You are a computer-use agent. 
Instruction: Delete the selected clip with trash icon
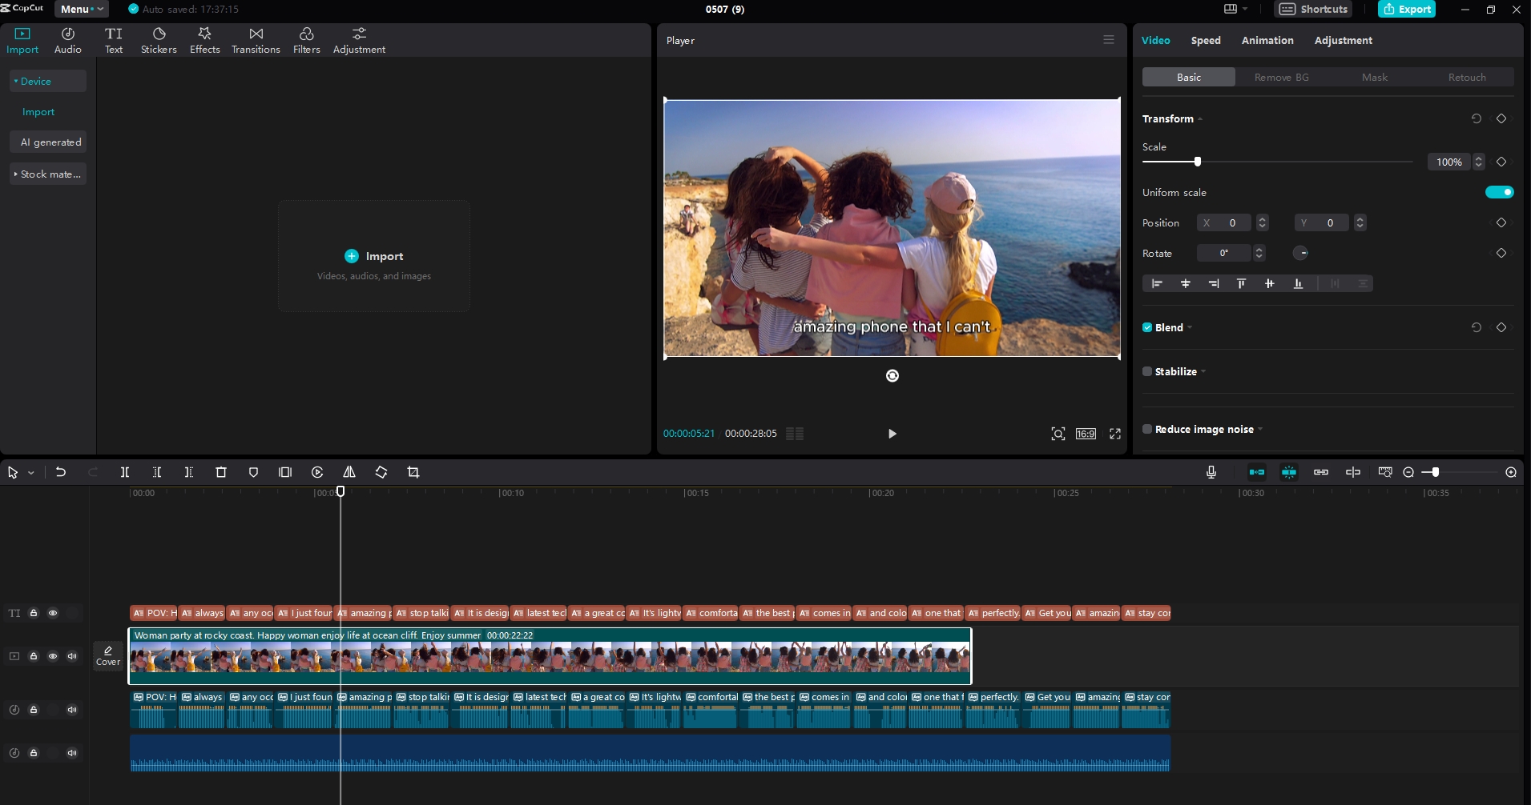pos(221,472)
